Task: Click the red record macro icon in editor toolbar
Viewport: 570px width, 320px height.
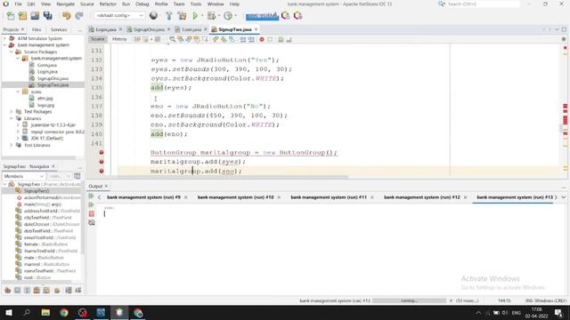Action: (x=261, y=39)
